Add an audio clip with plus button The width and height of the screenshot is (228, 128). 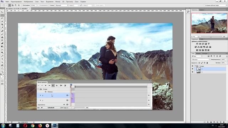coord(149,105)
